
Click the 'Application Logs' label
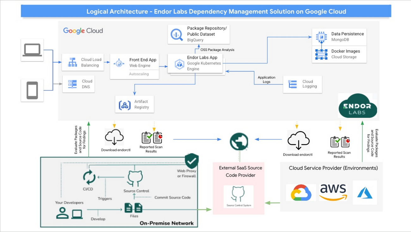coord(267,79)
